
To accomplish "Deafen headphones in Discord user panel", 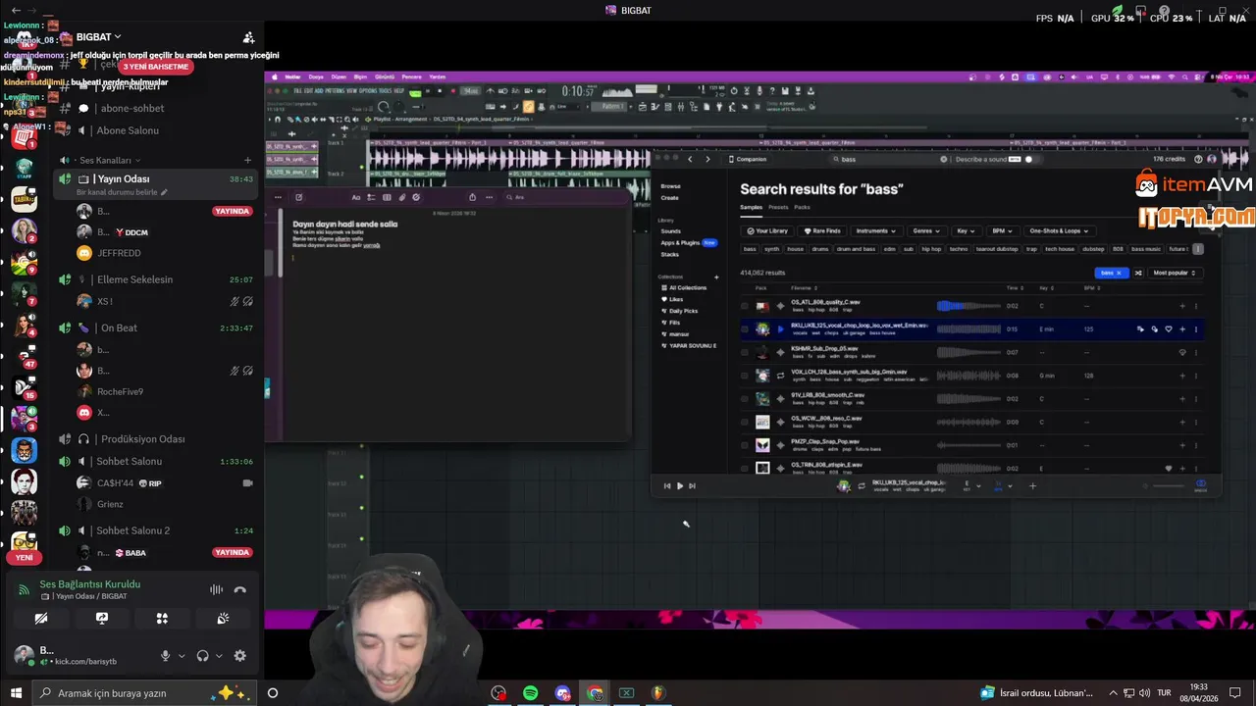I will 202,656.
